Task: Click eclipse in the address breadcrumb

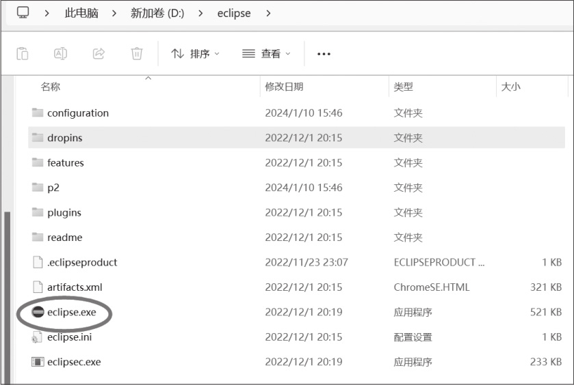Action: pos(234,13)
